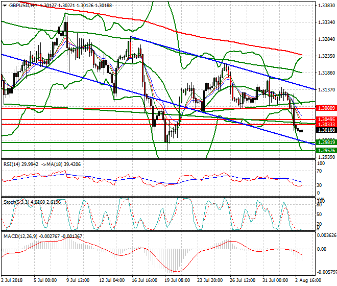
Task: Open the chart menu triangle beside GBPUSD
Action: 5,6
